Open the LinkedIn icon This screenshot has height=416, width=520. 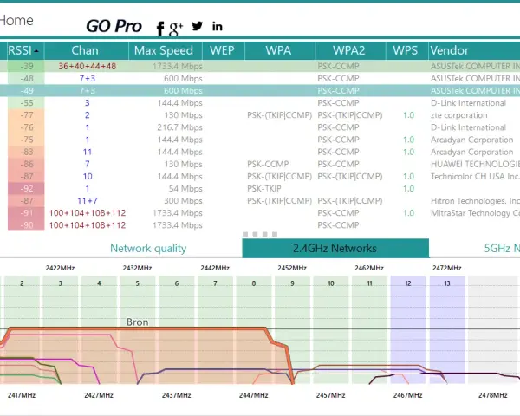pyautogui.click(x=218, y=26)
